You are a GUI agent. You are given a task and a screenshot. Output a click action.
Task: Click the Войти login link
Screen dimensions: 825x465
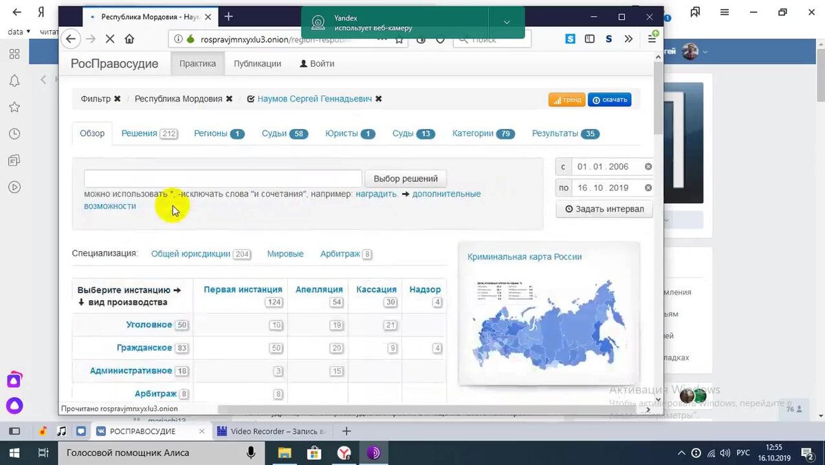tap(317, 63)
